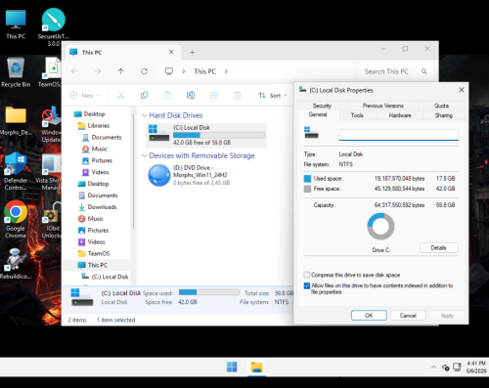Click the Refresh icon in Explorer navigation
This screenshot has width=489, height=388.
pos(144,71)
